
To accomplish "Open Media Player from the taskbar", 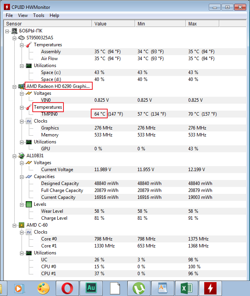I will [19, 288].
